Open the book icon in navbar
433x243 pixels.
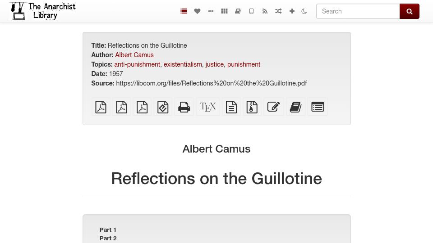point(238,11)
